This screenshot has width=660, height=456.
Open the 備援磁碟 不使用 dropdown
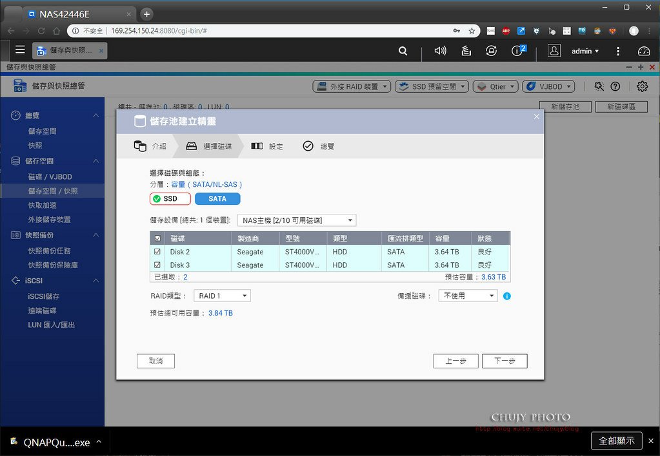tap(468, 296)
